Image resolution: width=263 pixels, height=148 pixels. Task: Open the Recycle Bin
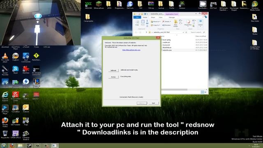[5, 134]
